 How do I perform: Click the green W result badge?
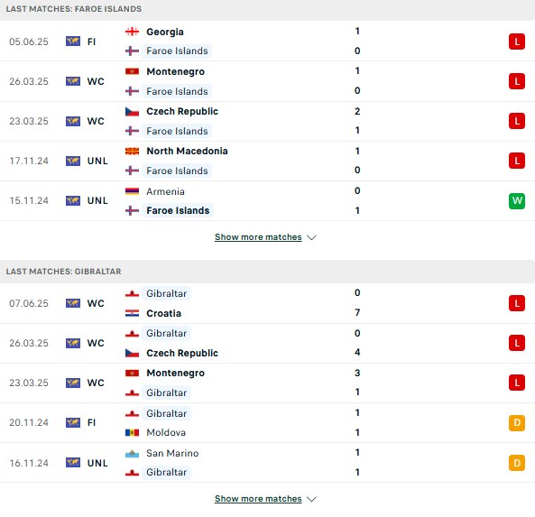click(517, 200)
